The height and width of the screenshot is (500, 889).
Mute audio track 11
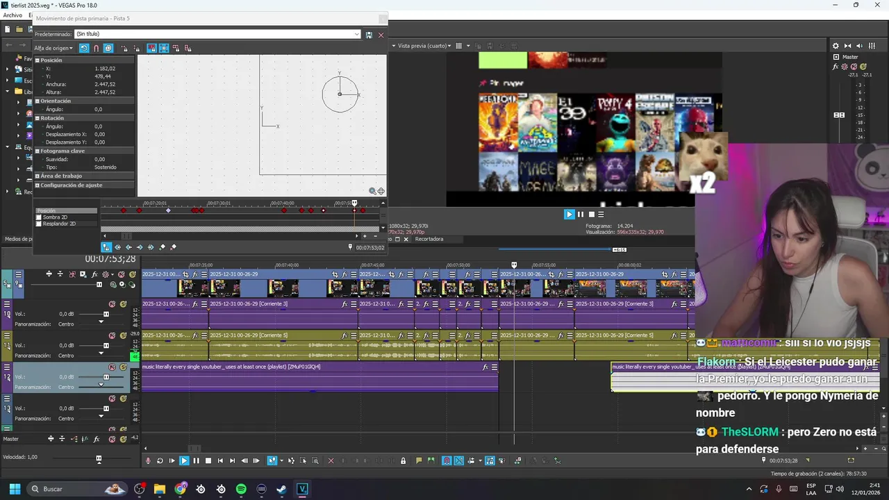click(112, 335)
